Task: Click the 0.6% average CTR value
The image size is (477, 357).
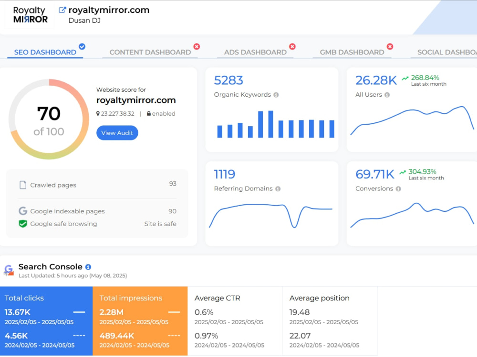Action: (x=204, y=312)
